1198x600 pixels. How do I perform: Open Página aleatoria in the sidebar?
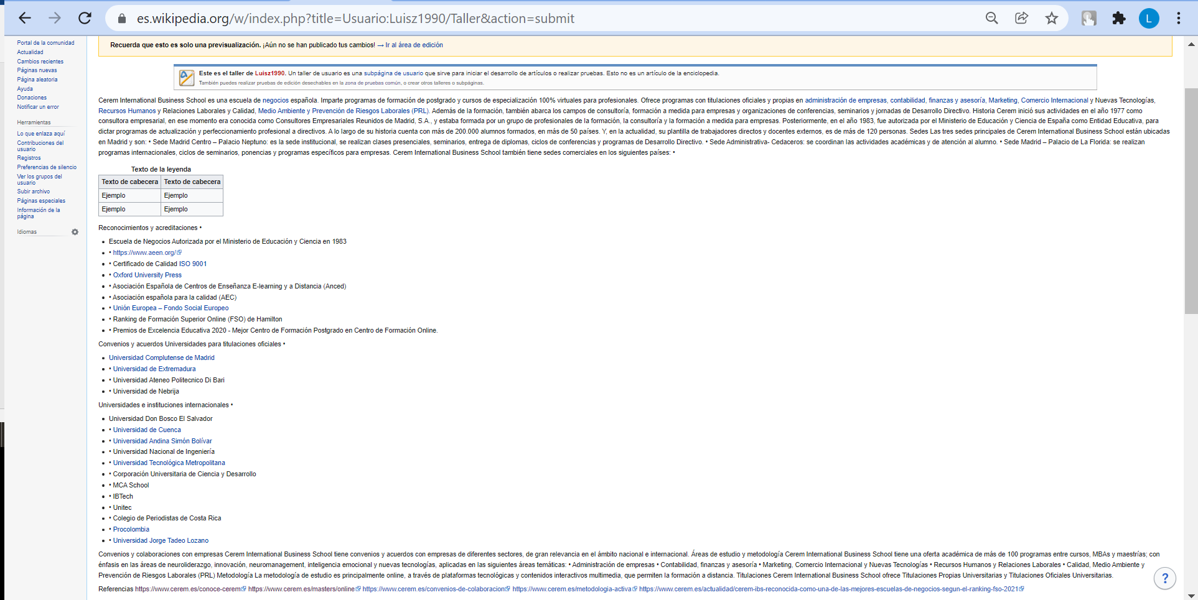(x=37, y=80)
